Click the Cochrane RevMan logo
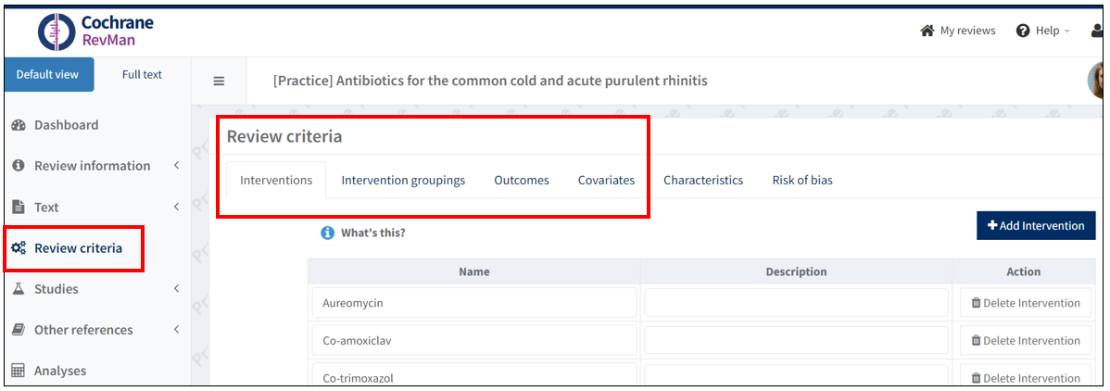Viewport: 1110px width, 391px height. [x=95, y=32]
